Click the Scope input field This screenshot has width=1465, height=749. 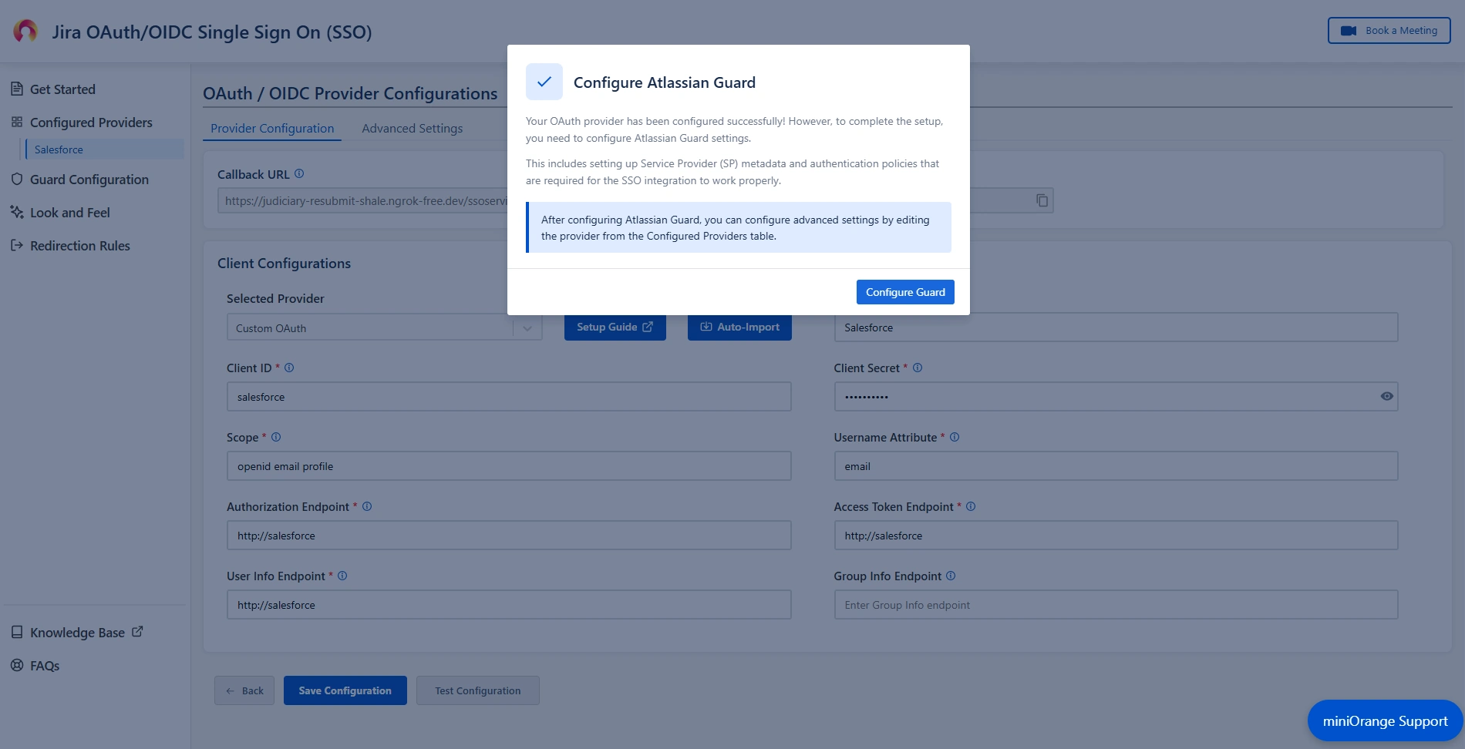[509, 466]
